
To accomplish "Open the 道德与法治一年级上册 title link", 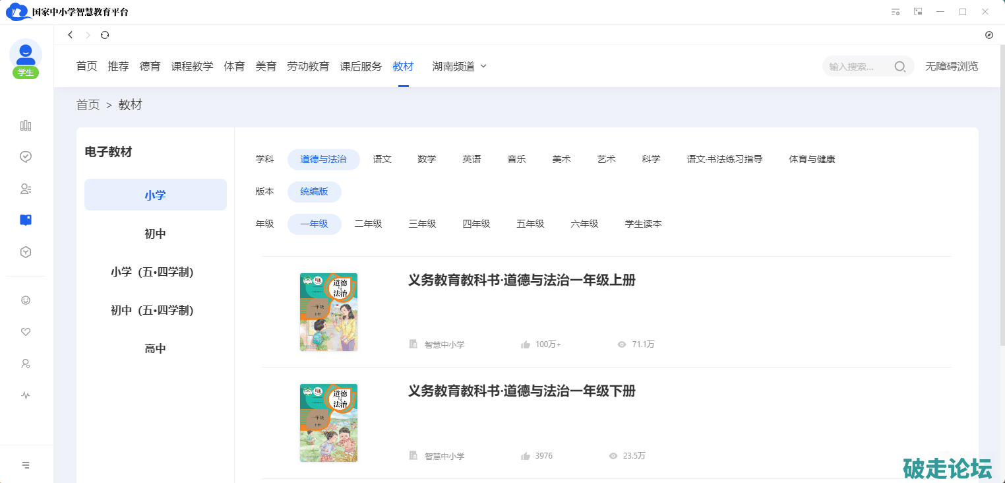I will click(x=522, y=280).
